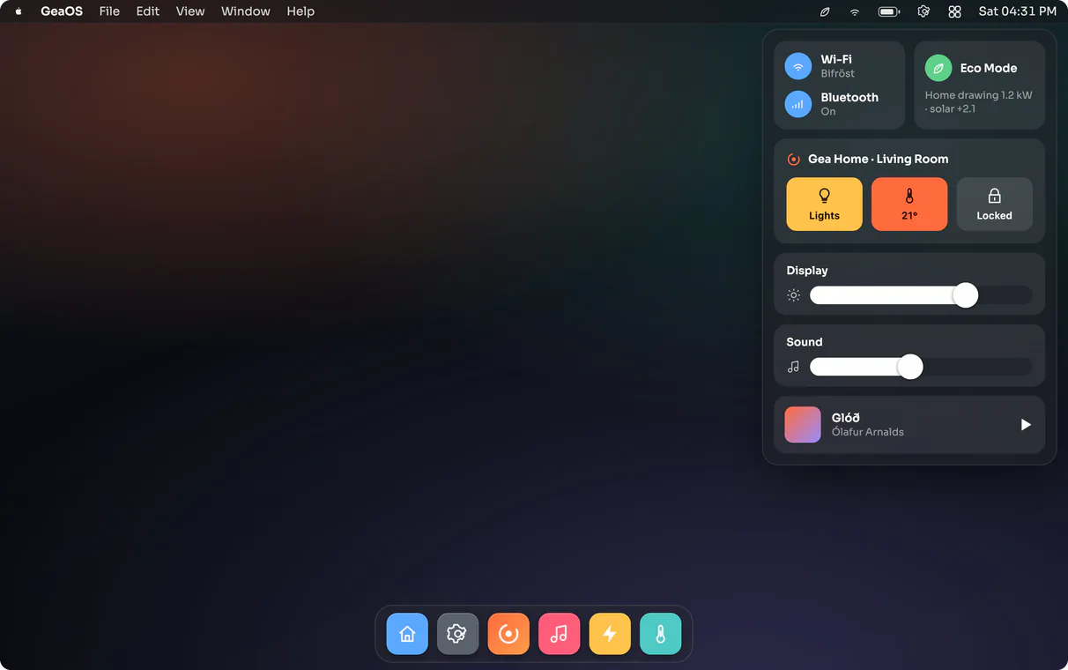
Task: Click the Control Center icon in menu bar
Action: [x=954, y=11]
